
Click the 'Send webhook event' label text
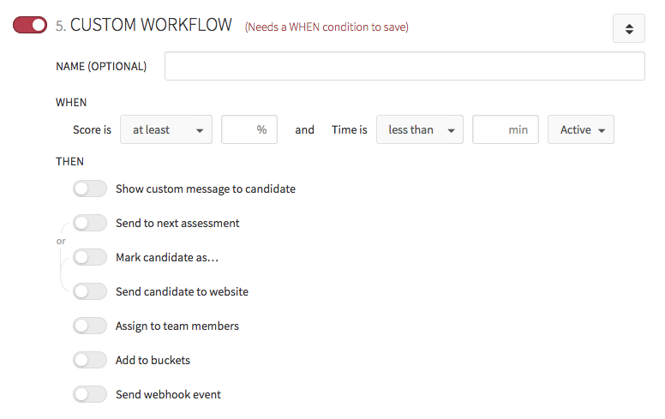coord(168,394)
